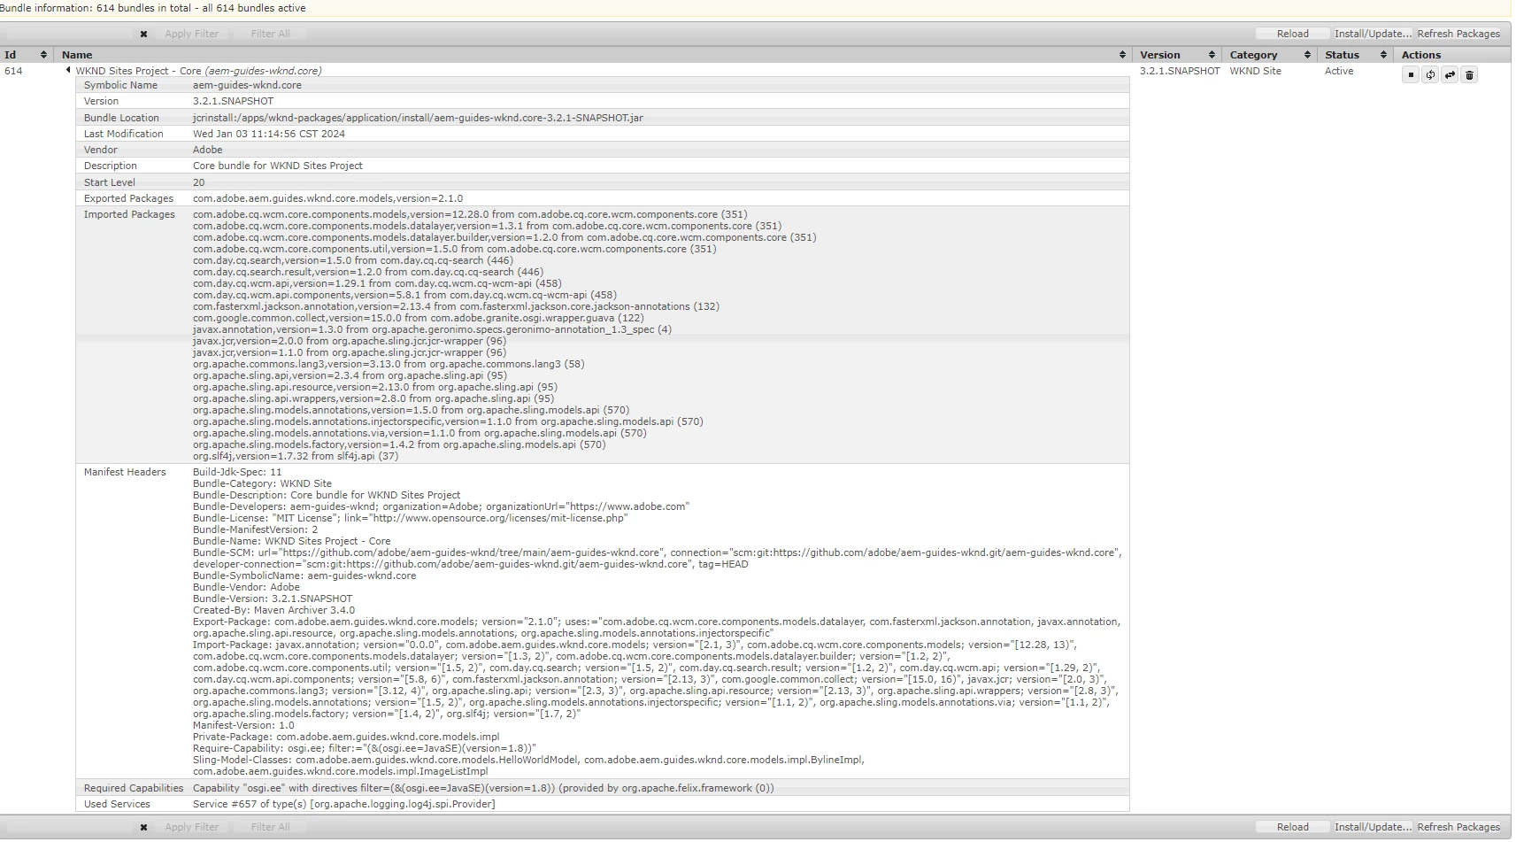Click Apply Filter in the bottom toolbar

pyautogui.click(x=191, y=827)
